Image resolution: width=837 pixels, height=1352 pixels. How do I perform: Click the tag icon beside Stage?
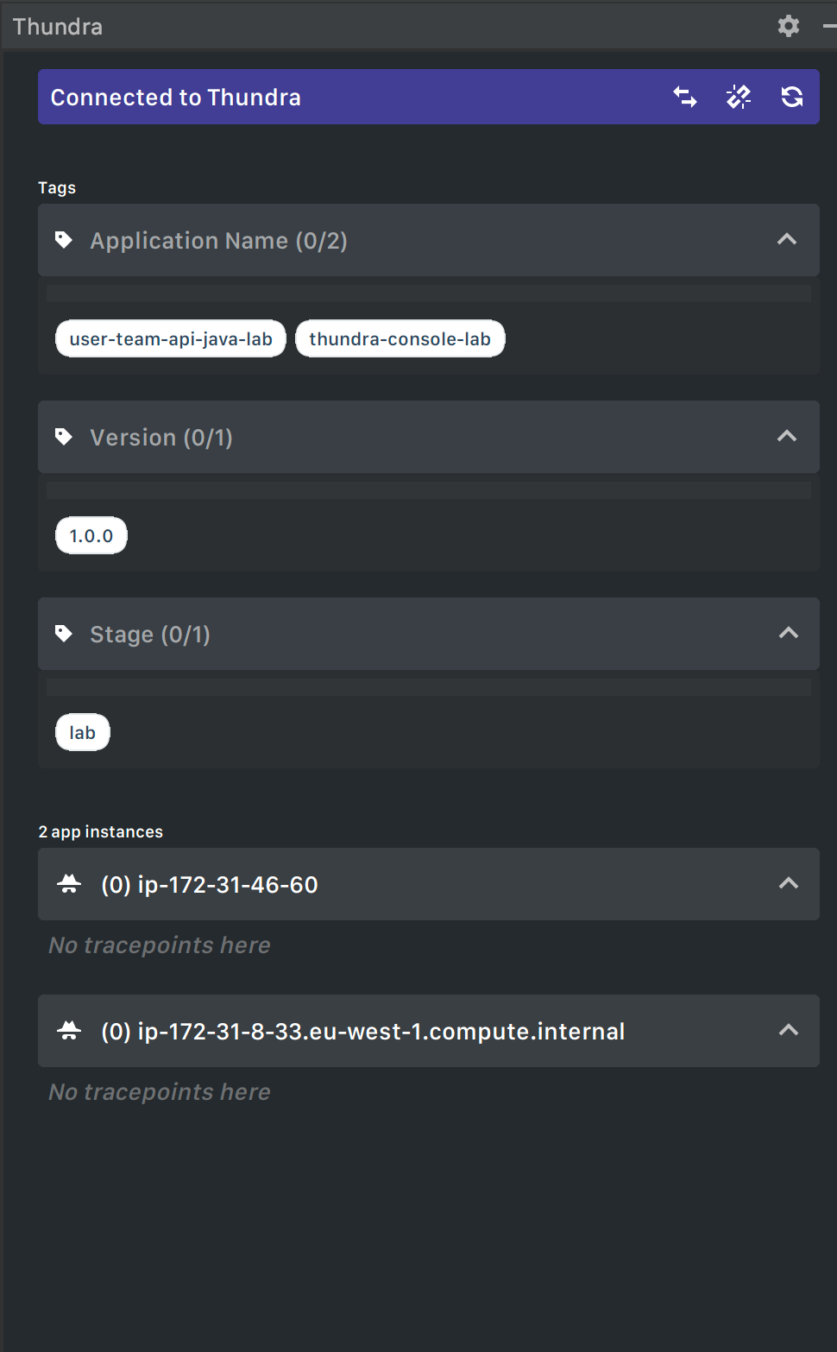click(x=64, y=634)
